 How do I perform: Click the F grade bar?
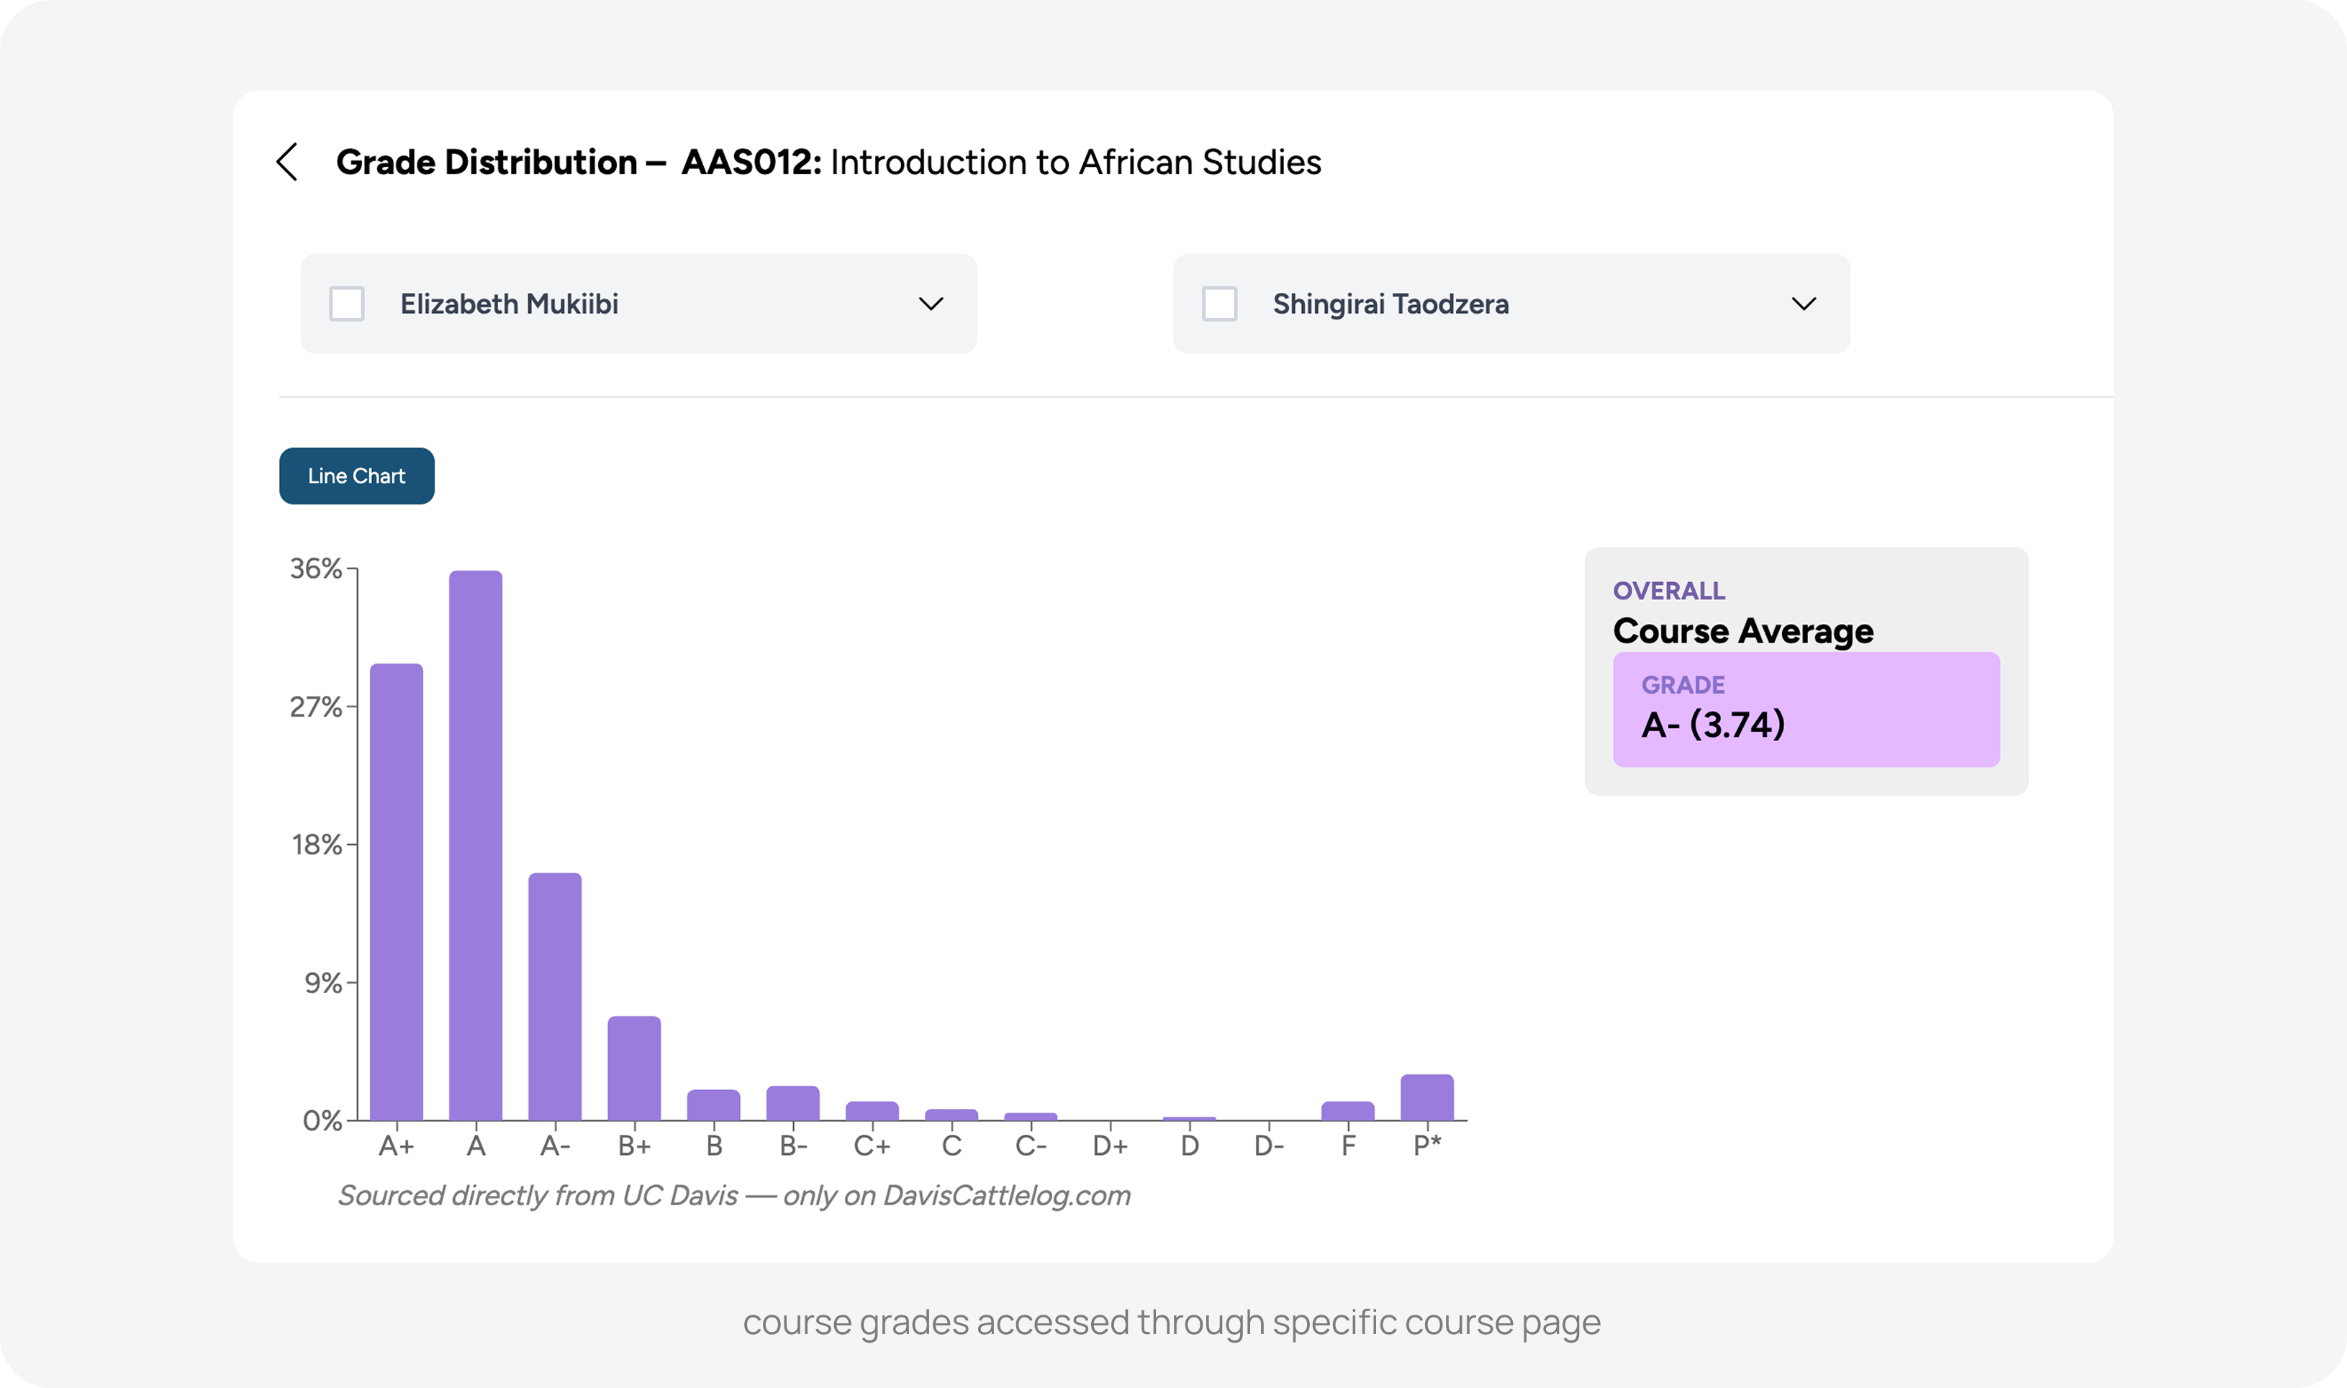[x=1348, y=1111]
